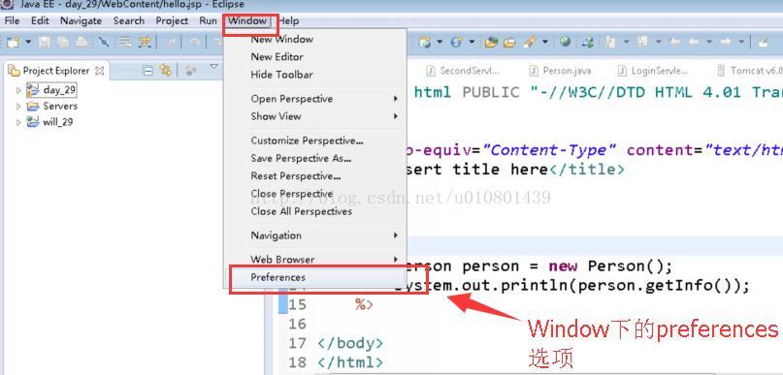Click the Save All toolbar icon
783x375 pixels.
click(x=63, y=43)
